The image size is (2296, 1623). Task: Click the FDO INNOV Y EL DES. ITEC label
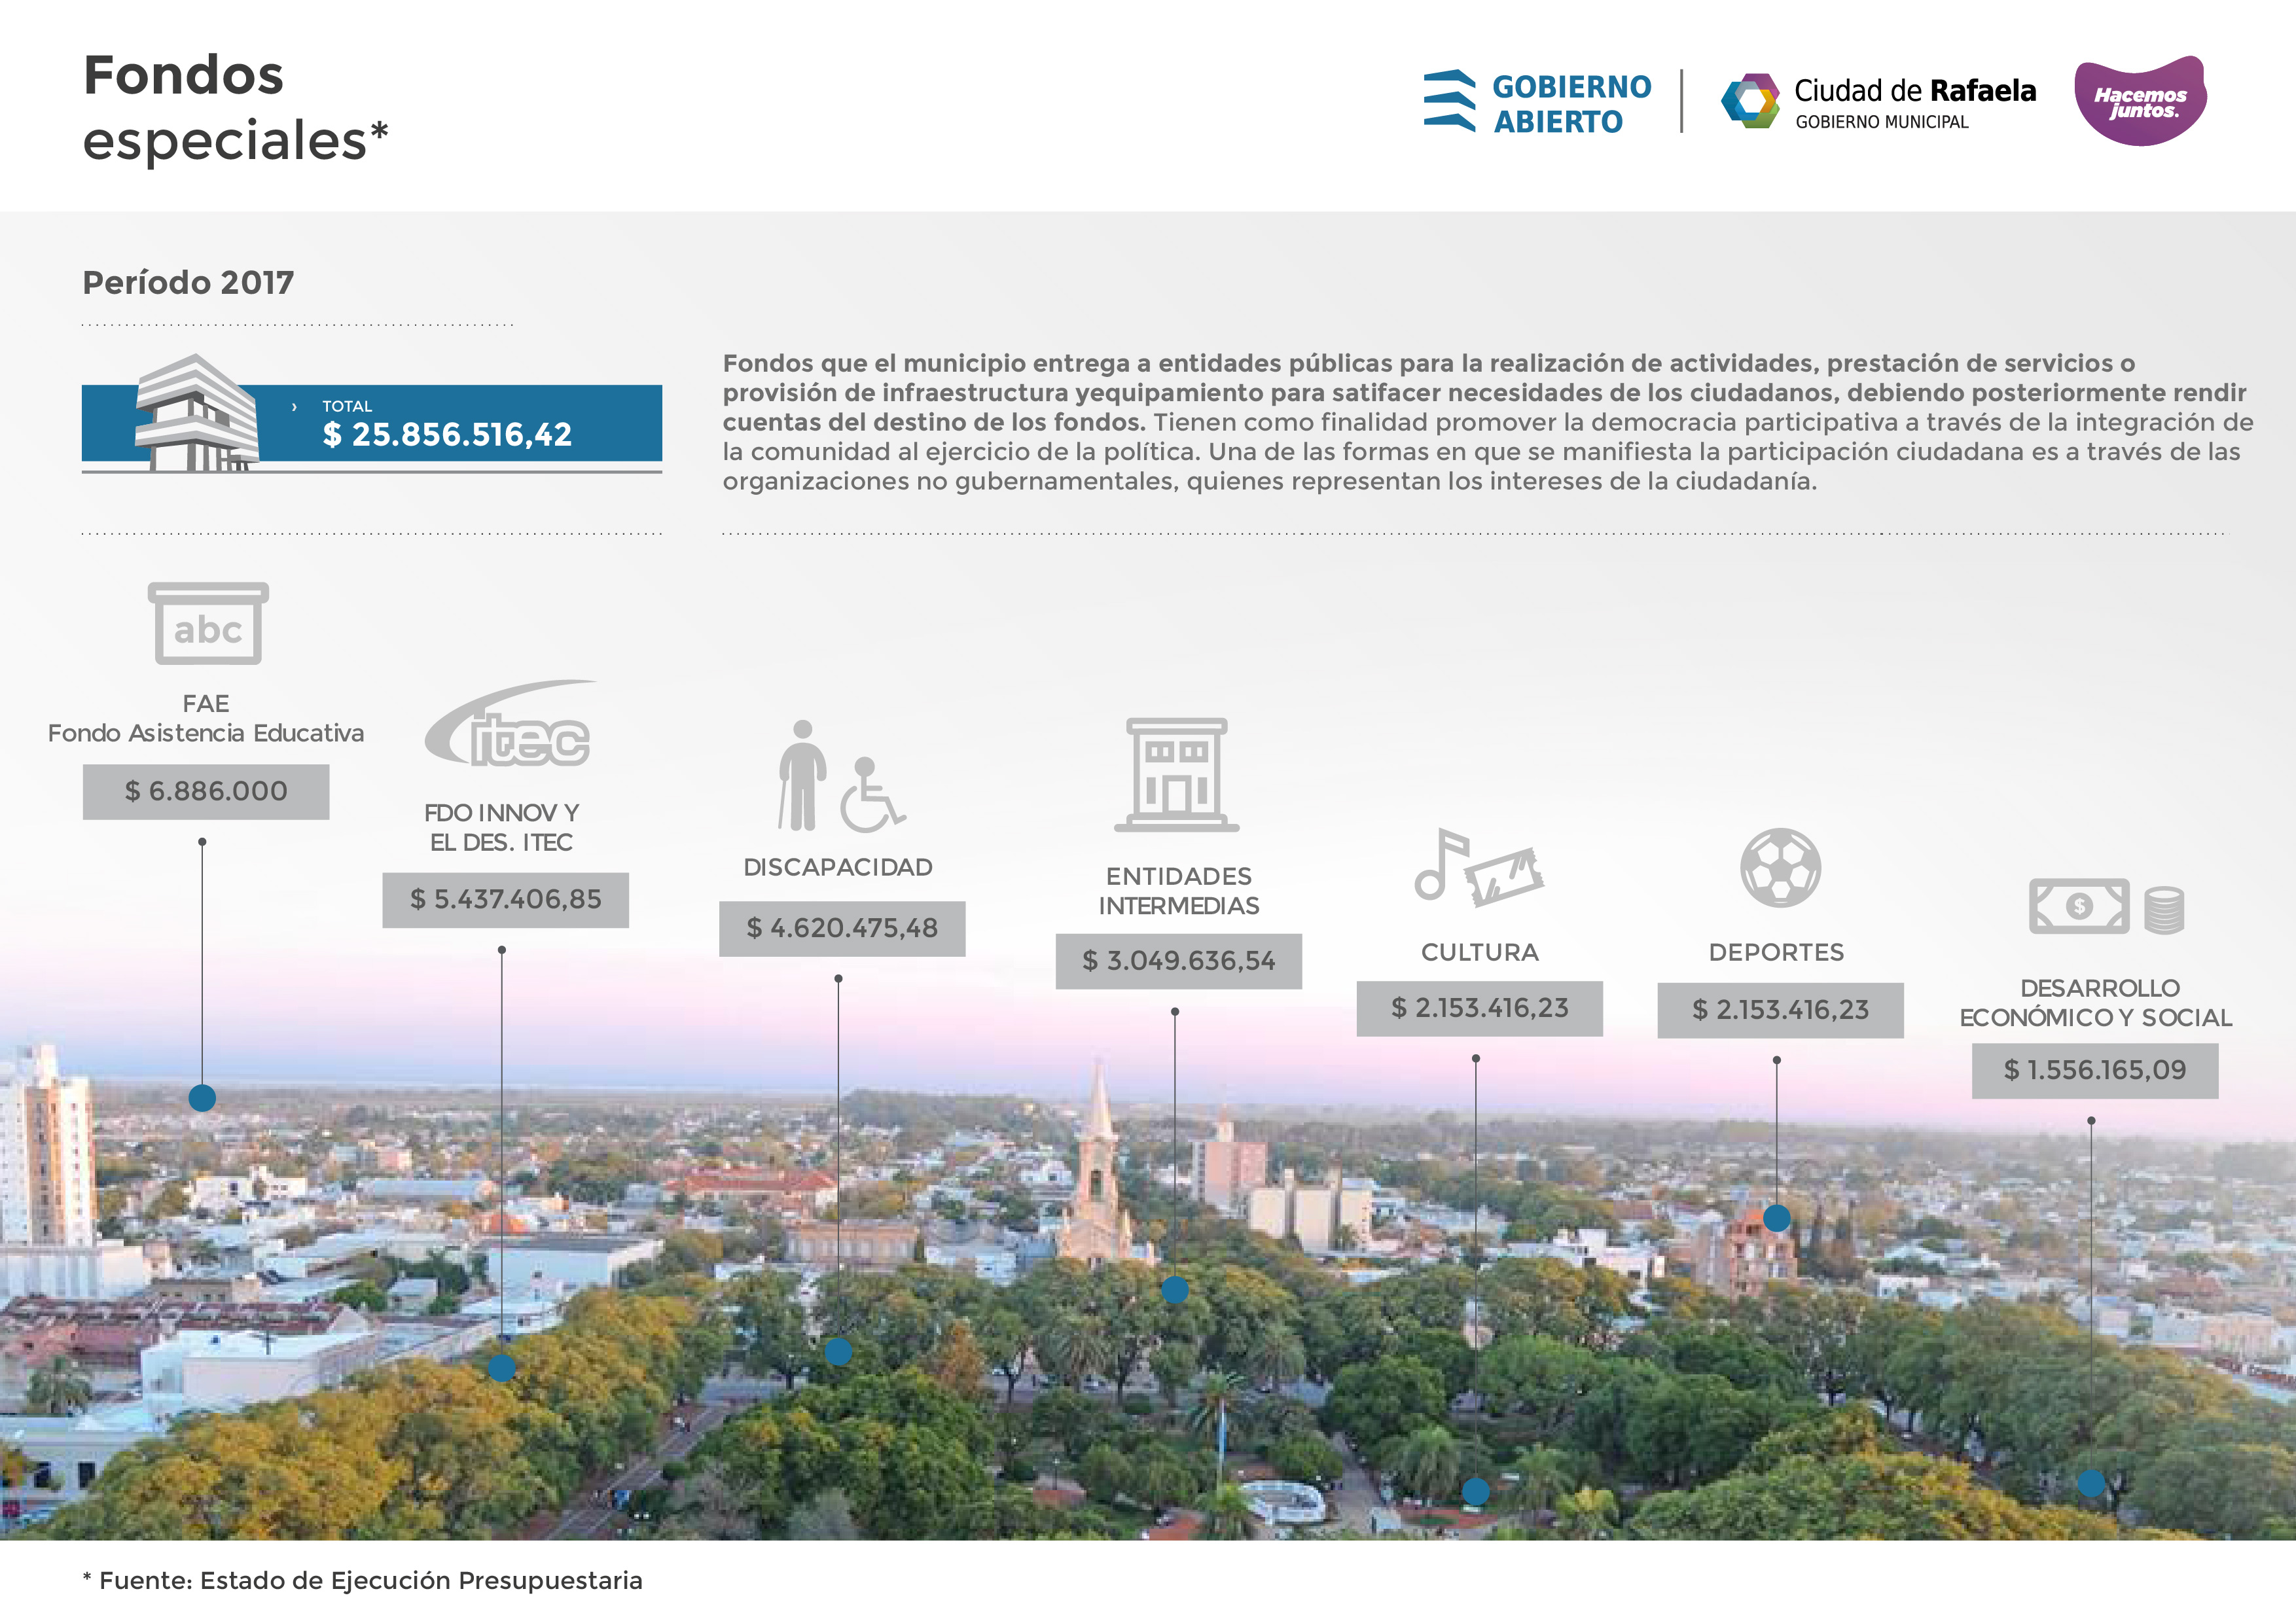[x=501, y=828]
